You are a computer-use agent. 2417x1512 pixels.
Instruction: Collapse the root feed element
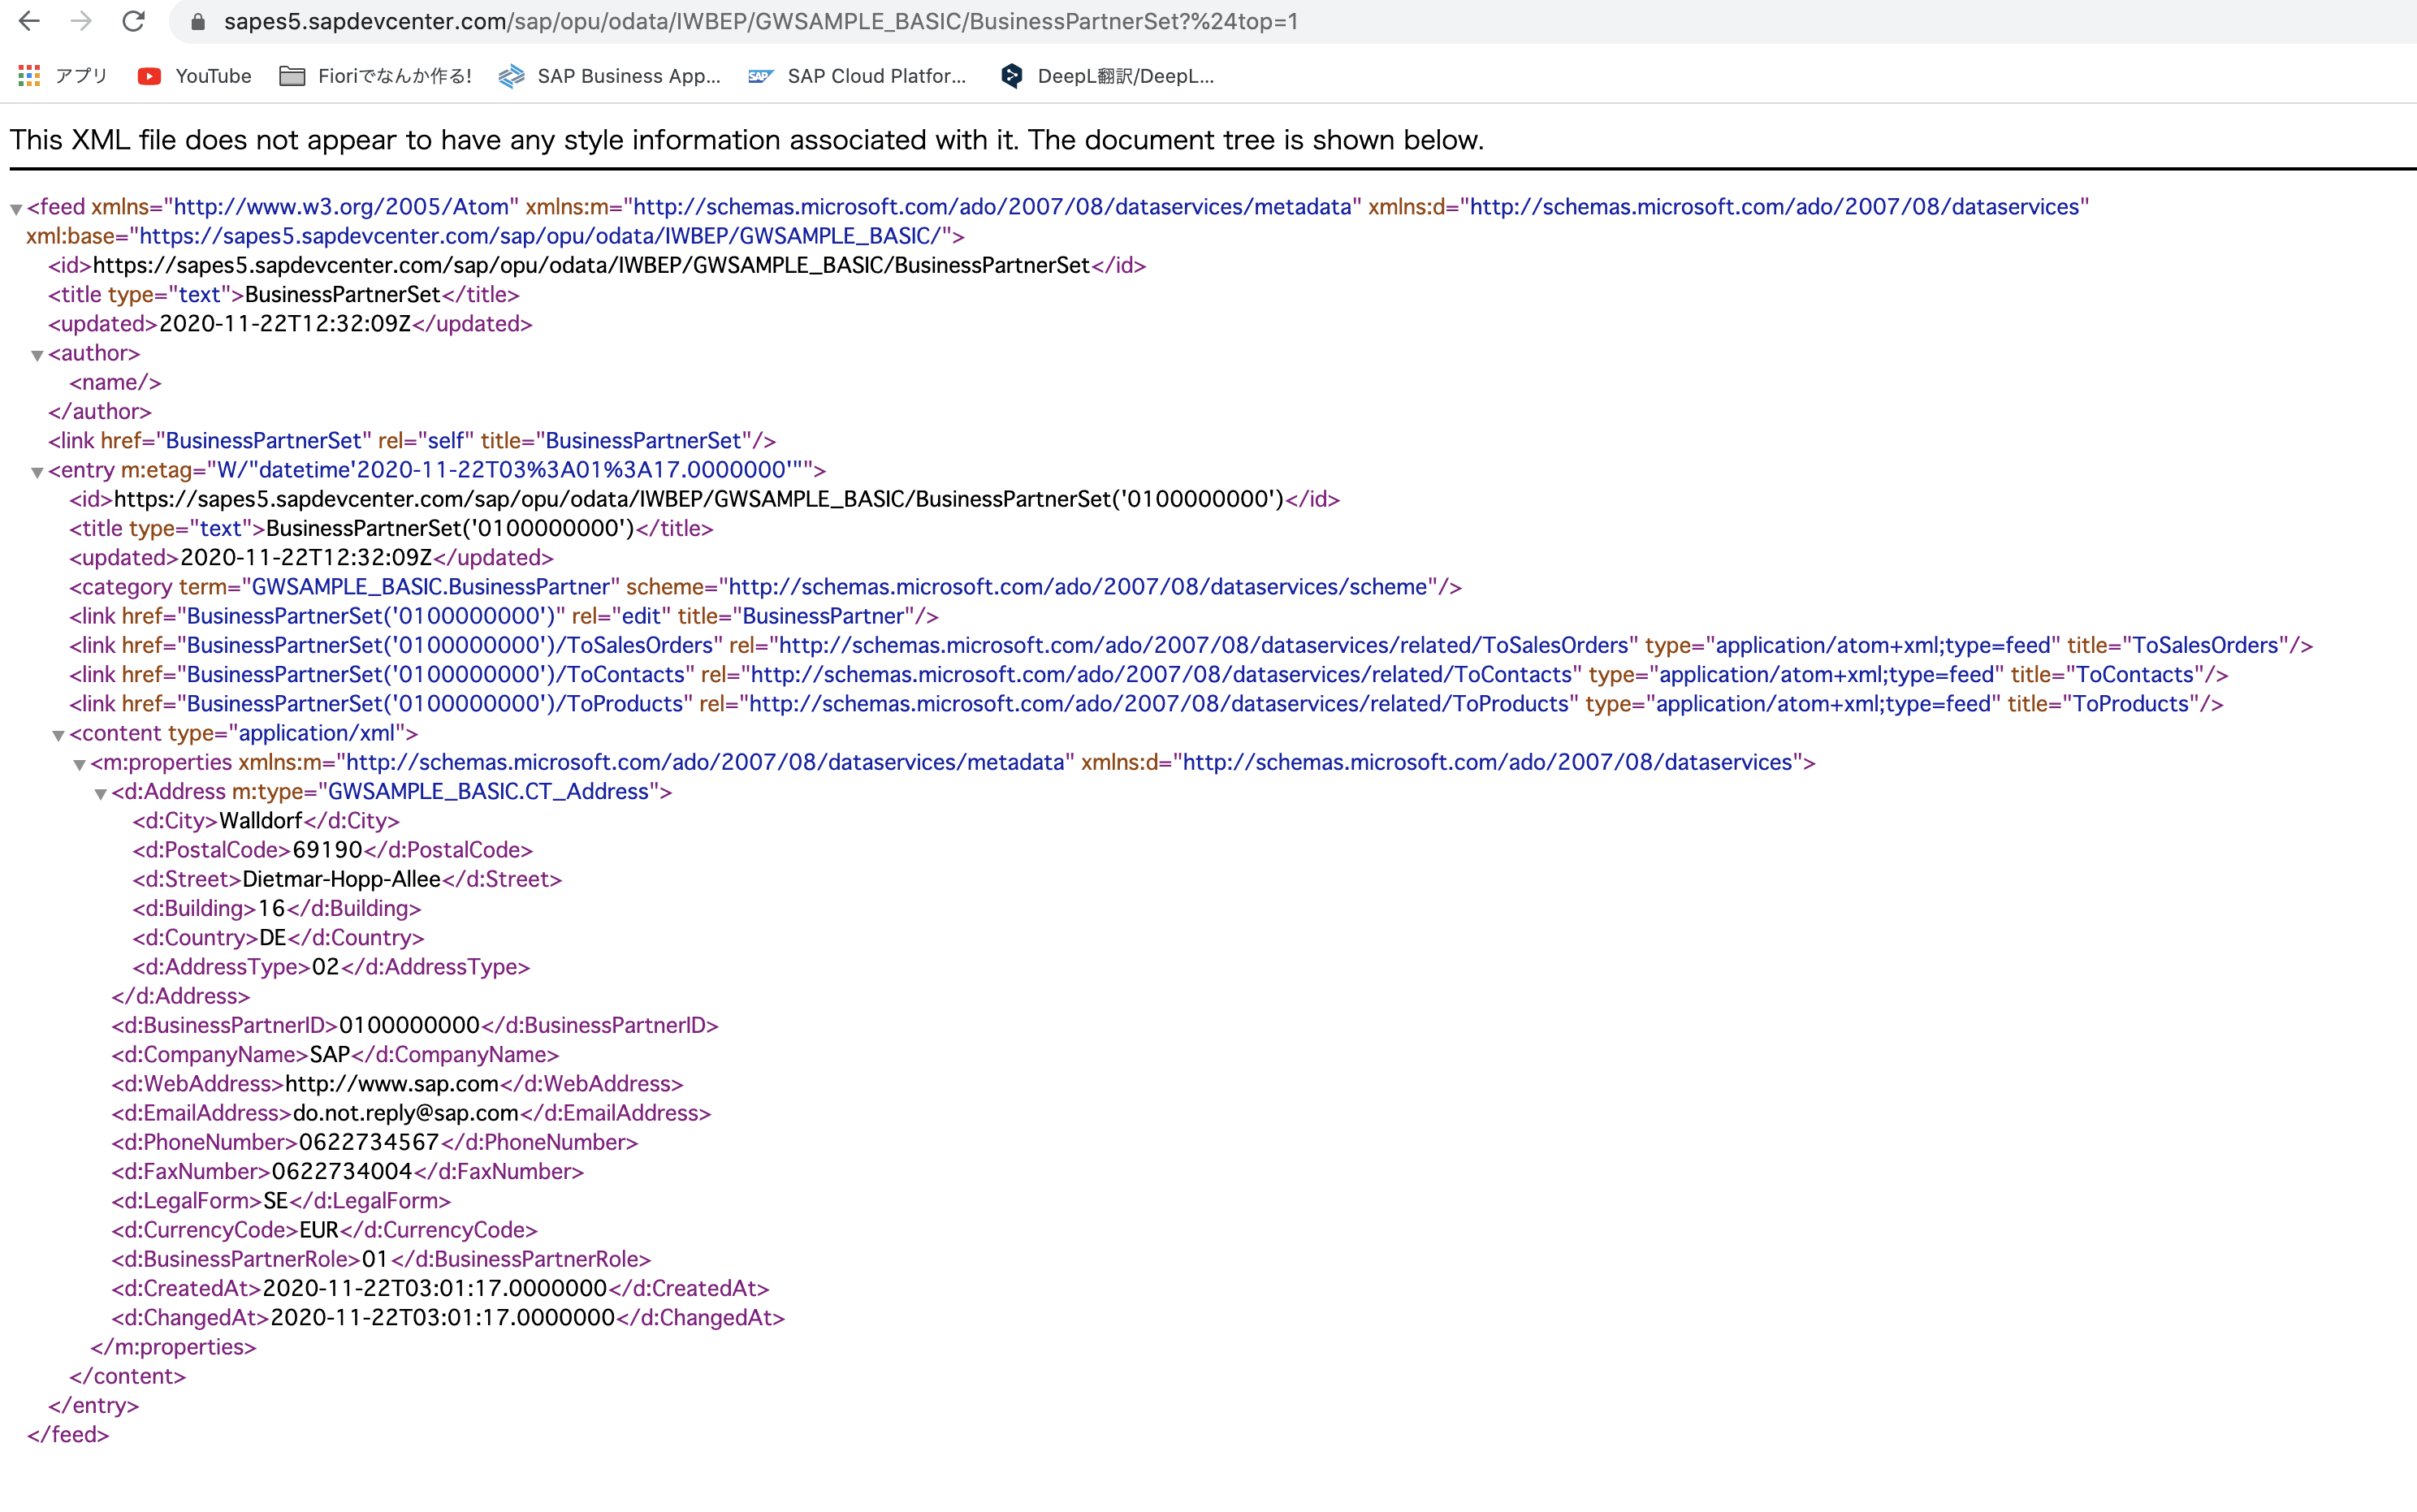tap(15, 208)
